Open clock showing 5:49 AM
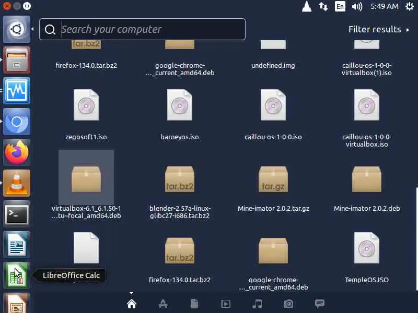This screenshot has height=313, width=418. coord(385,6)
